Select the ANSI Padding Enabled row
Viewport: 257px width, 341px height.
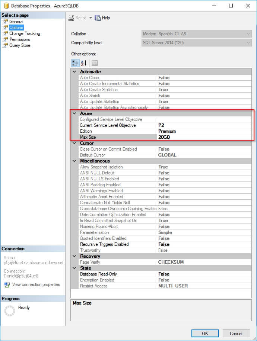(165, 185)
